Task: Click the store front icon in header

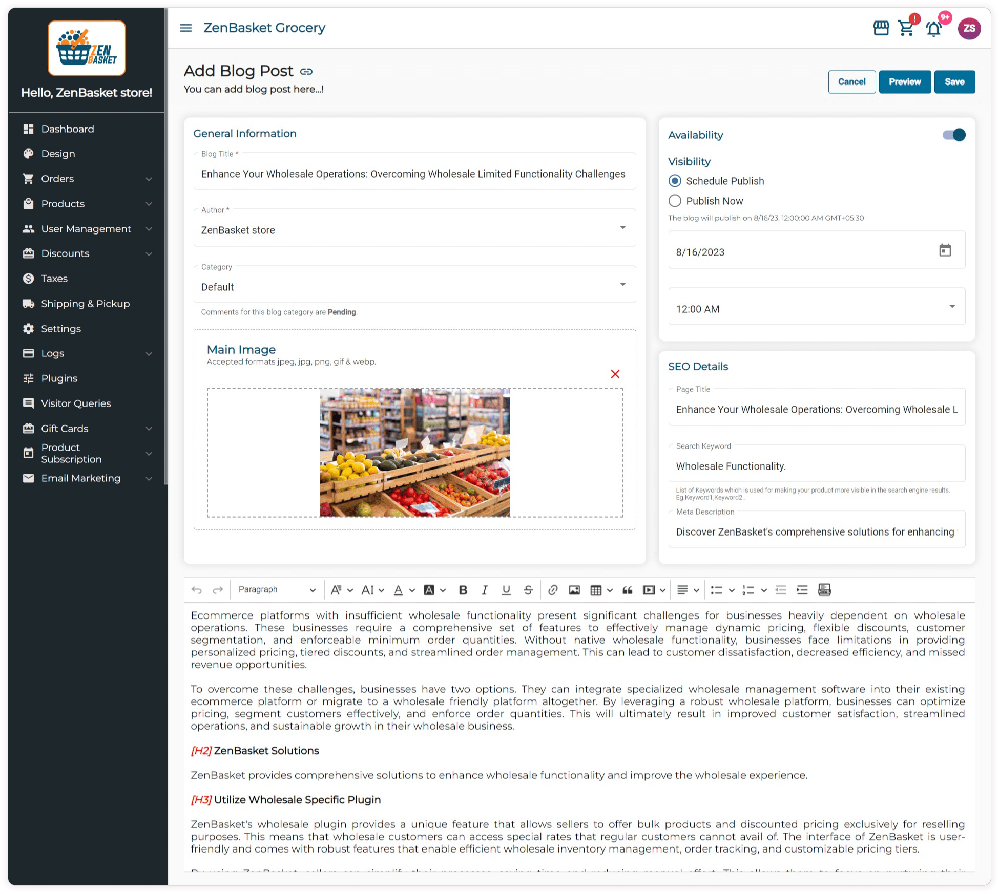Action: (x=881, y=28)
